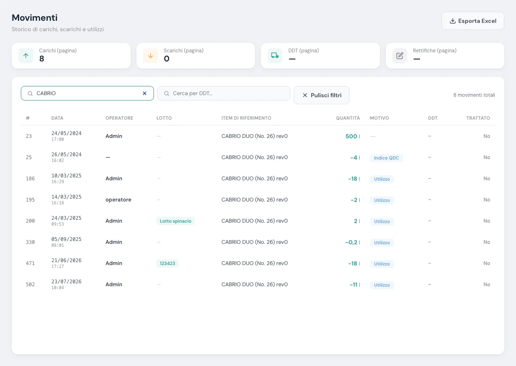Click quantity -0,2 in row 330
516x366 pixels.
351,242
